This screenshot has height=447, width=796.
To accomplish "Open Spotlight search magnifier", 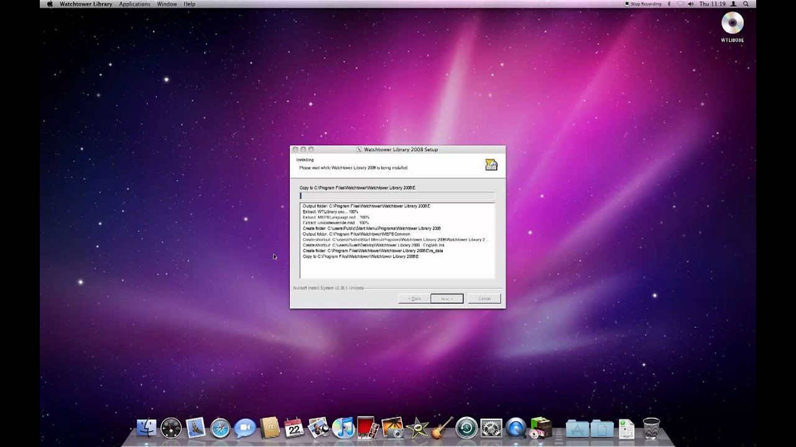I will (x=746, y=4).
